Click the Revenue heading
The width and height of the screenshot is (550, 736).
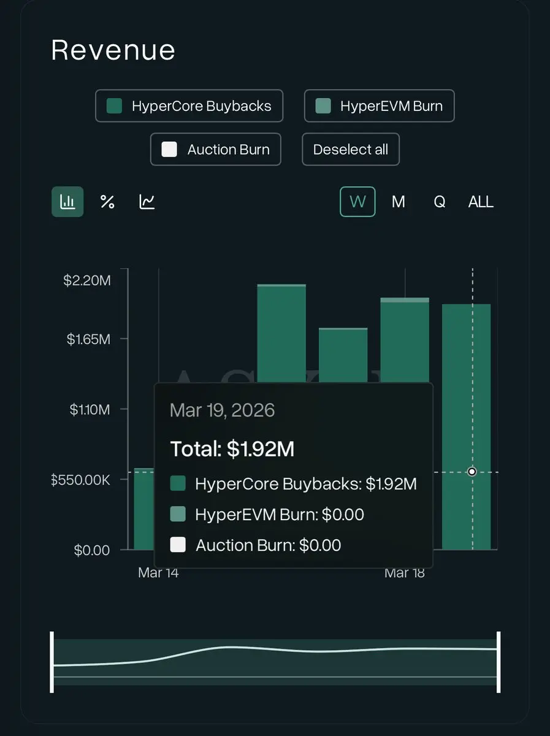113,50
